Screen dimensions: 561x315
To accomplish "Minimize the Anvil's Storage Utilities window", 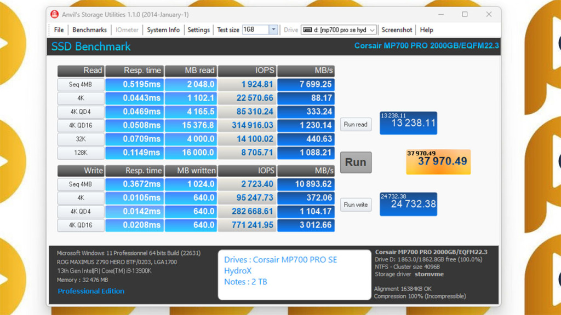I will pos(441,14).
